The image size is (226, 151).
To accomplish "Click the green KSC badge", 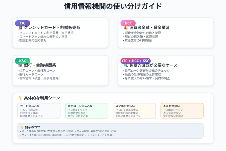I will point(23,61).
